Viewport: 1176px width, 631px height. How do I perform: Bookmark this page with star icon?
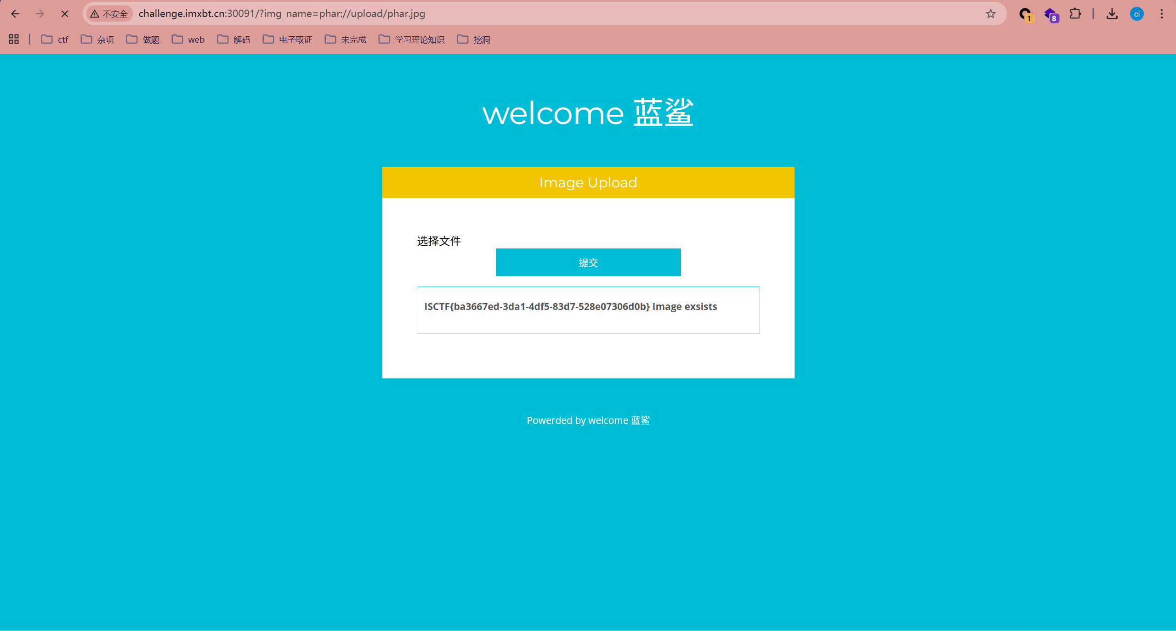990,14
